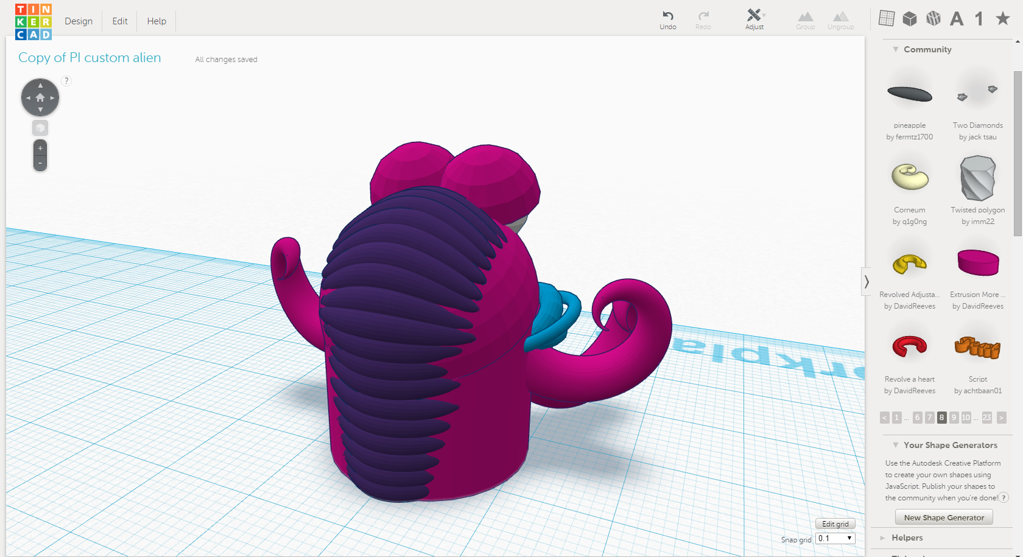Click the fit-view cube button
Image resolution: width=1023 pixels, height=557 pixels.
pos(40,128)
